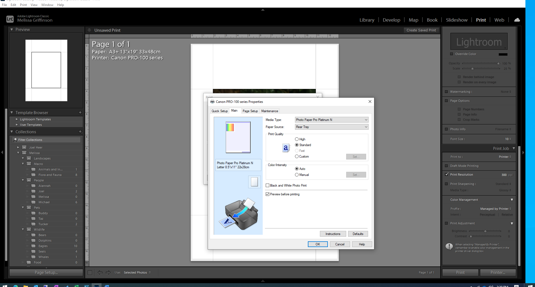
Task: Click the Filter Collections search icon
Action: tap(15, 140)
